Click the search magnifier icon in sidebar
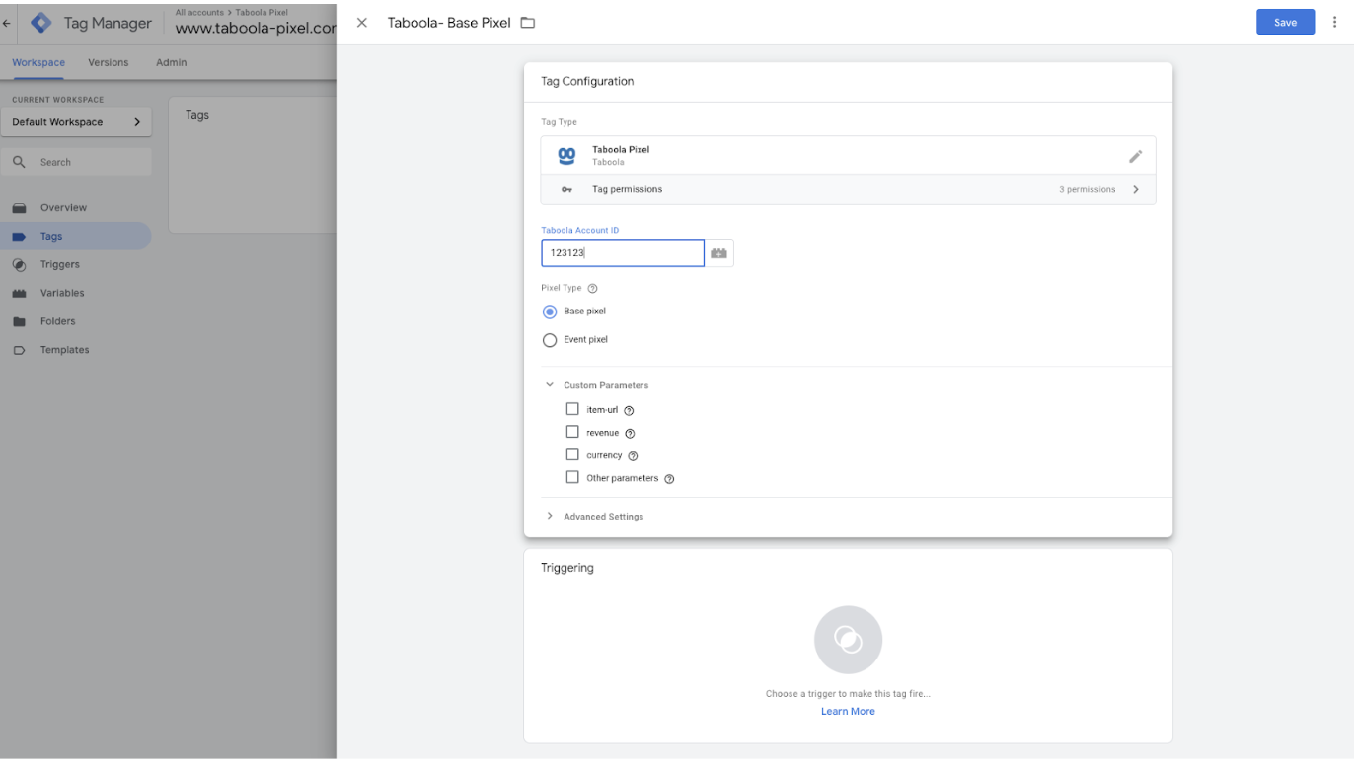This screenshot has width=1356, height=763. coord(19,162)
